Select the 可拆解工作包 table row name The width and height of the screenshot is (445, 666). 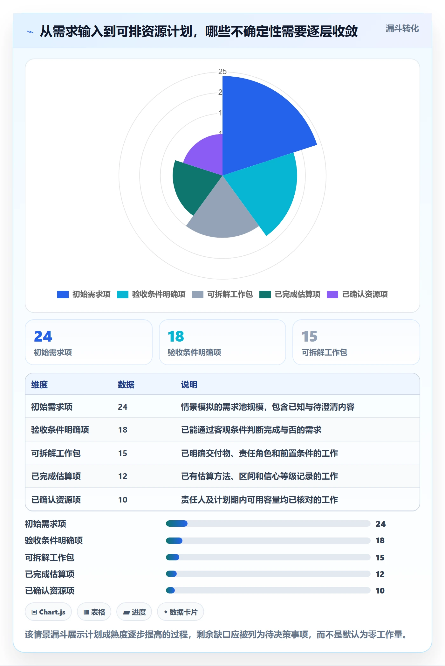56,453
